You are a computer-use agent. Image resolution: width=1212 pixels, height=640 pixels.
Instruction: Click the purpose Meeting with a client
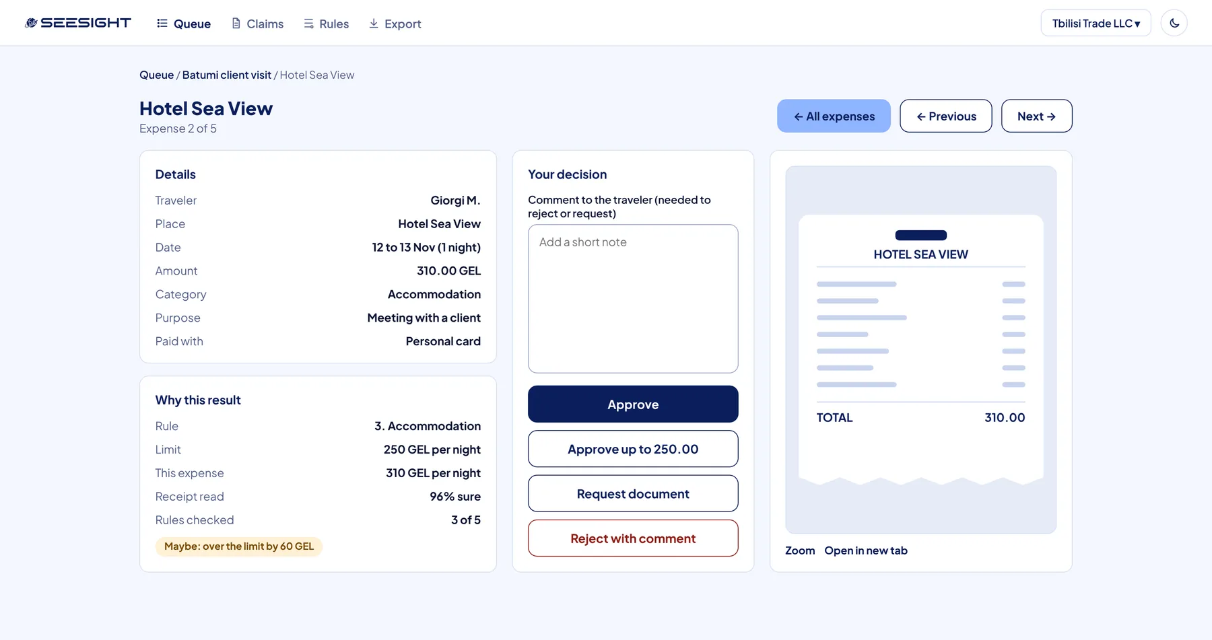[424, 318]
